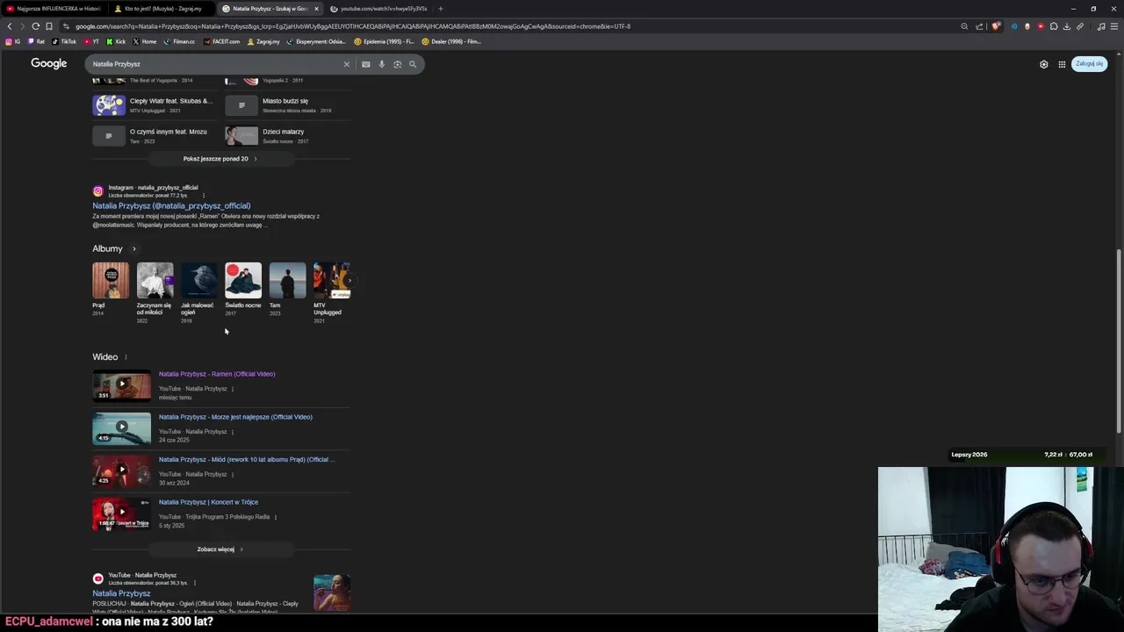Open three-dot options for the Ramen video
1124x632 pixels.
click(x=234, y=389)
